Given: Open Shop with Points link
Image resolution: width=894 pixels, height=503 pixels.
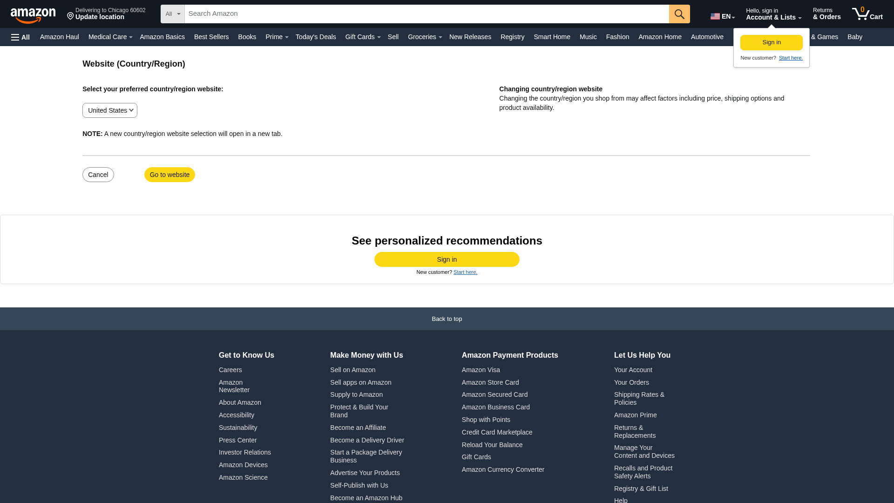Looking at the screenshot, I should coord(486,420).
